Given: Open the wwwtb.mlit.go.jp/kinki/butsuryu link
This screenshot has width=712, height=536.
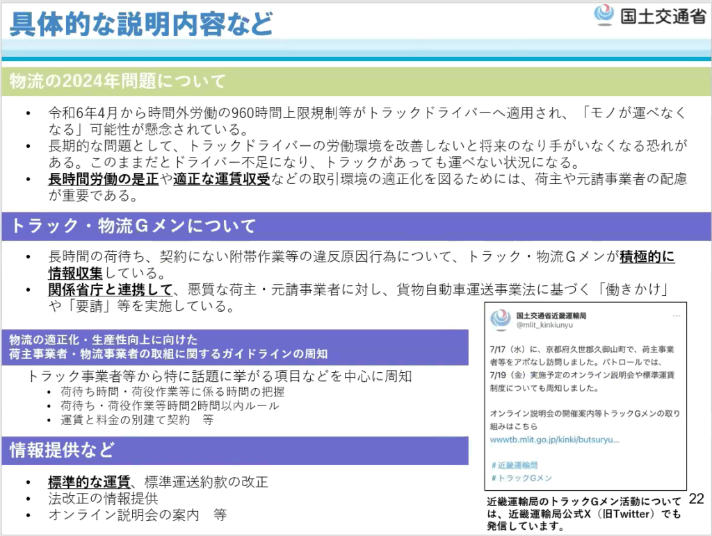Looking at the screenshot, I should (554, 439).
